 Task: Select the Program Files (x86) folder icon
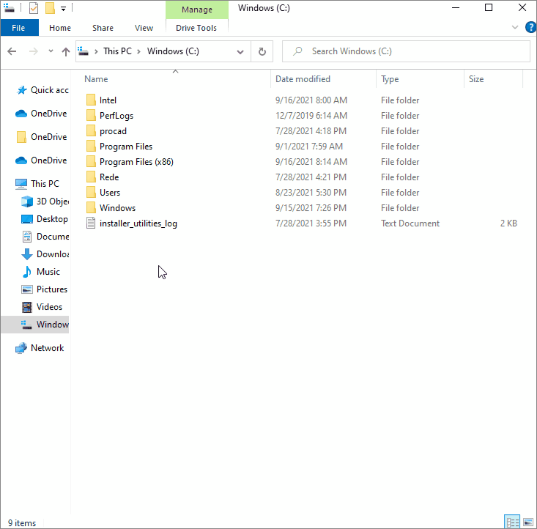point(91,162)
